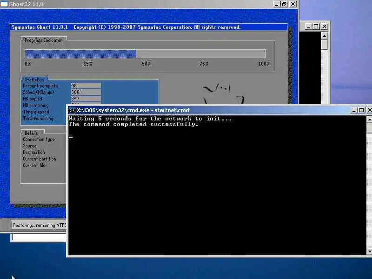This screenshot has width=372, height=279.
Task: Click the white input field below Ghost window
Action: tap(39, 237)
